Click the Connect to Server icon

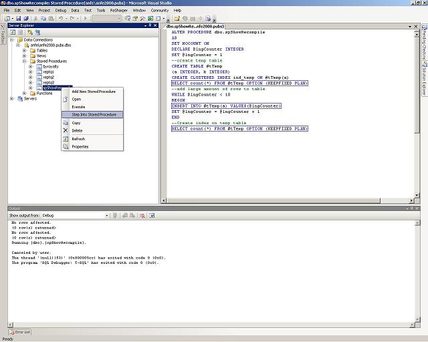(36, 32)
